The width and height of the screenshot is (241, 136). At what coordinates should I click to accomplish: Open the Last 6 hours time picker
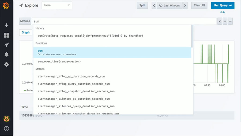[170, 5]
